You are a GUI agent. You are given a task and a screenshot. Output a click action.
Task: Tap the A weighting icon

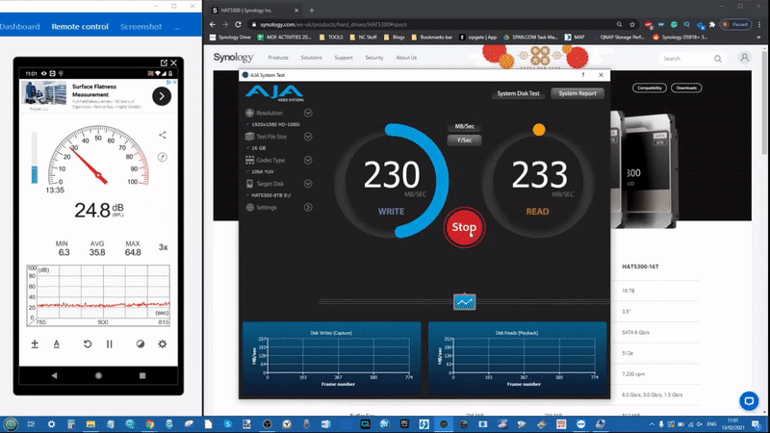pyautogui.click(x=57, y=344)
